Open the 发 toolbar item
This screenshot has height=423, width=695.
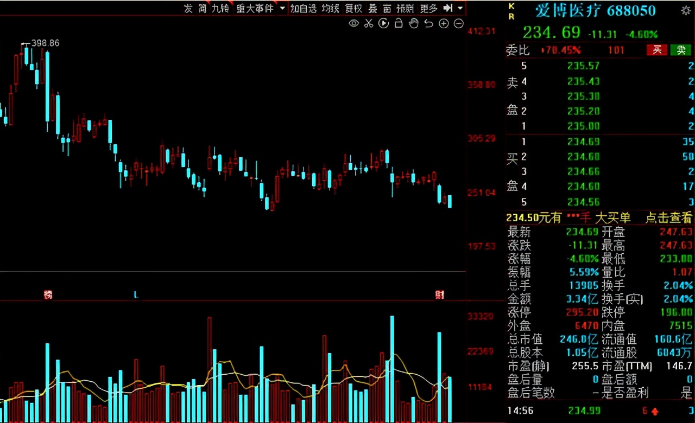pos(188,8)
